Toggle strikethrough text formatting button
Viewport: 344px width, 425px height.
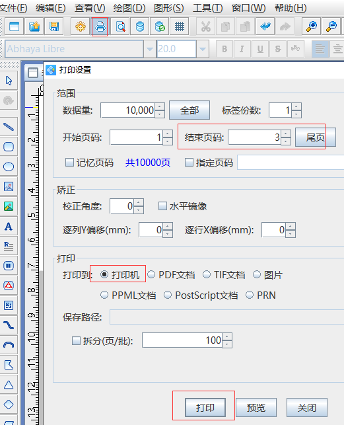tap(278, 49)
